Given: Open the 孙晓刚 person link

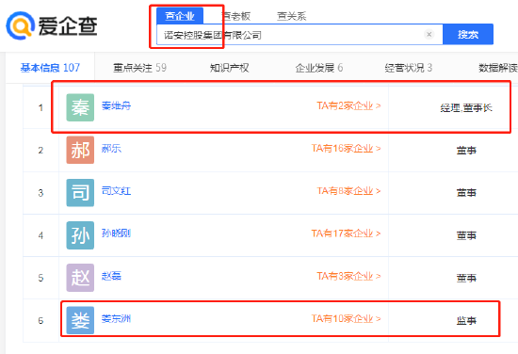Looking at the screenshot, I should [x=116, y=233].
